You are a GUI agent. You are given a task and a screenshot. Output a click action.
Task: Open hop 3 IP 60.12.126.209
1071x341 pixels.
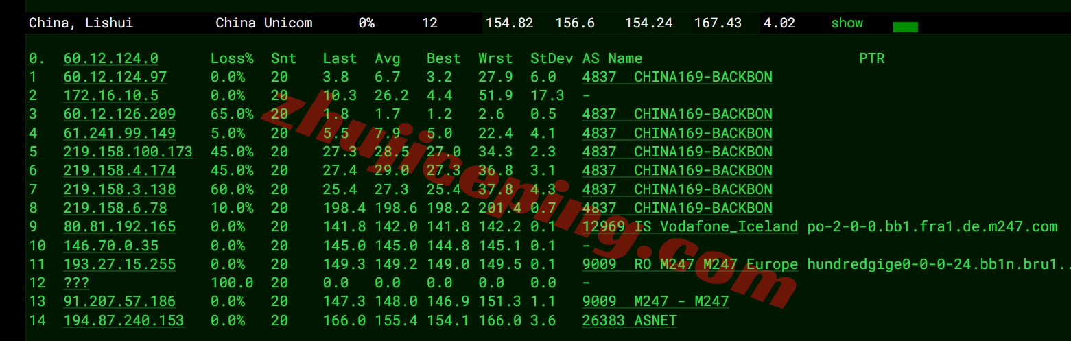pyautogui.click(x=119, y=114)
